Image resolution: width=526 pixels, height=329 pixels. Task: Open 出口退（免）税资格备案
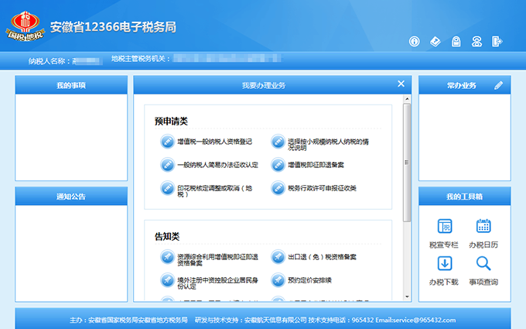coord(320,257)
